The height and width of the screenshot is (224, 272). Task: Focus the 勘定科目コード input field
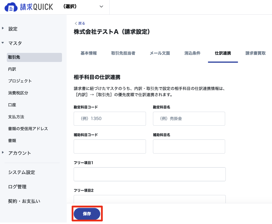pyautogui.click(x=110, y=119)
